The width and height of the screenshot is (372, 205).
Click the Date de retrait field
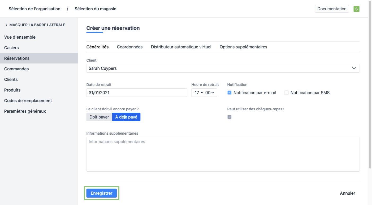click(137, 93)
